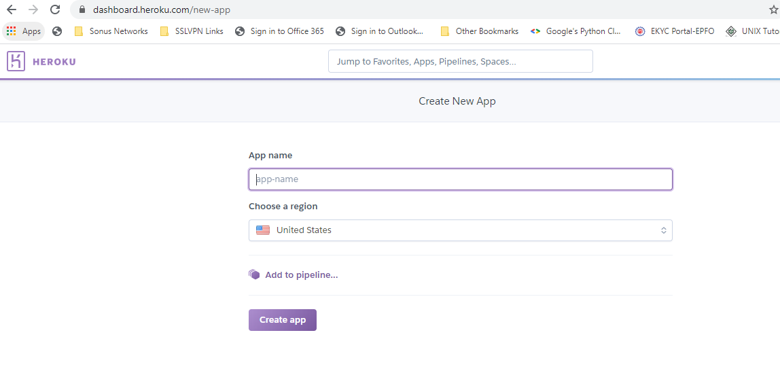
Task: Click the HEROKU wordmark text
Action: [x=54, y=62]
